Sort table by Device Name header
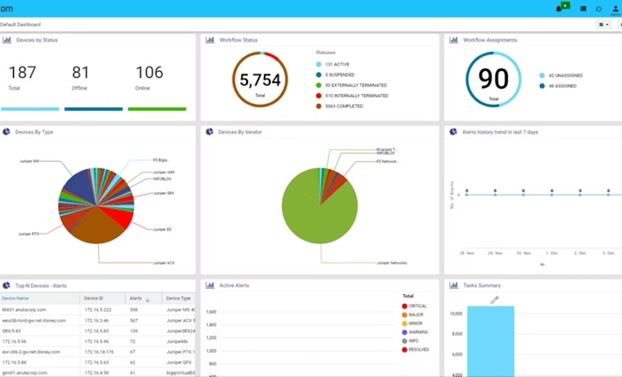This screenshot has height=377, width=622. click(x=16, y=298)
